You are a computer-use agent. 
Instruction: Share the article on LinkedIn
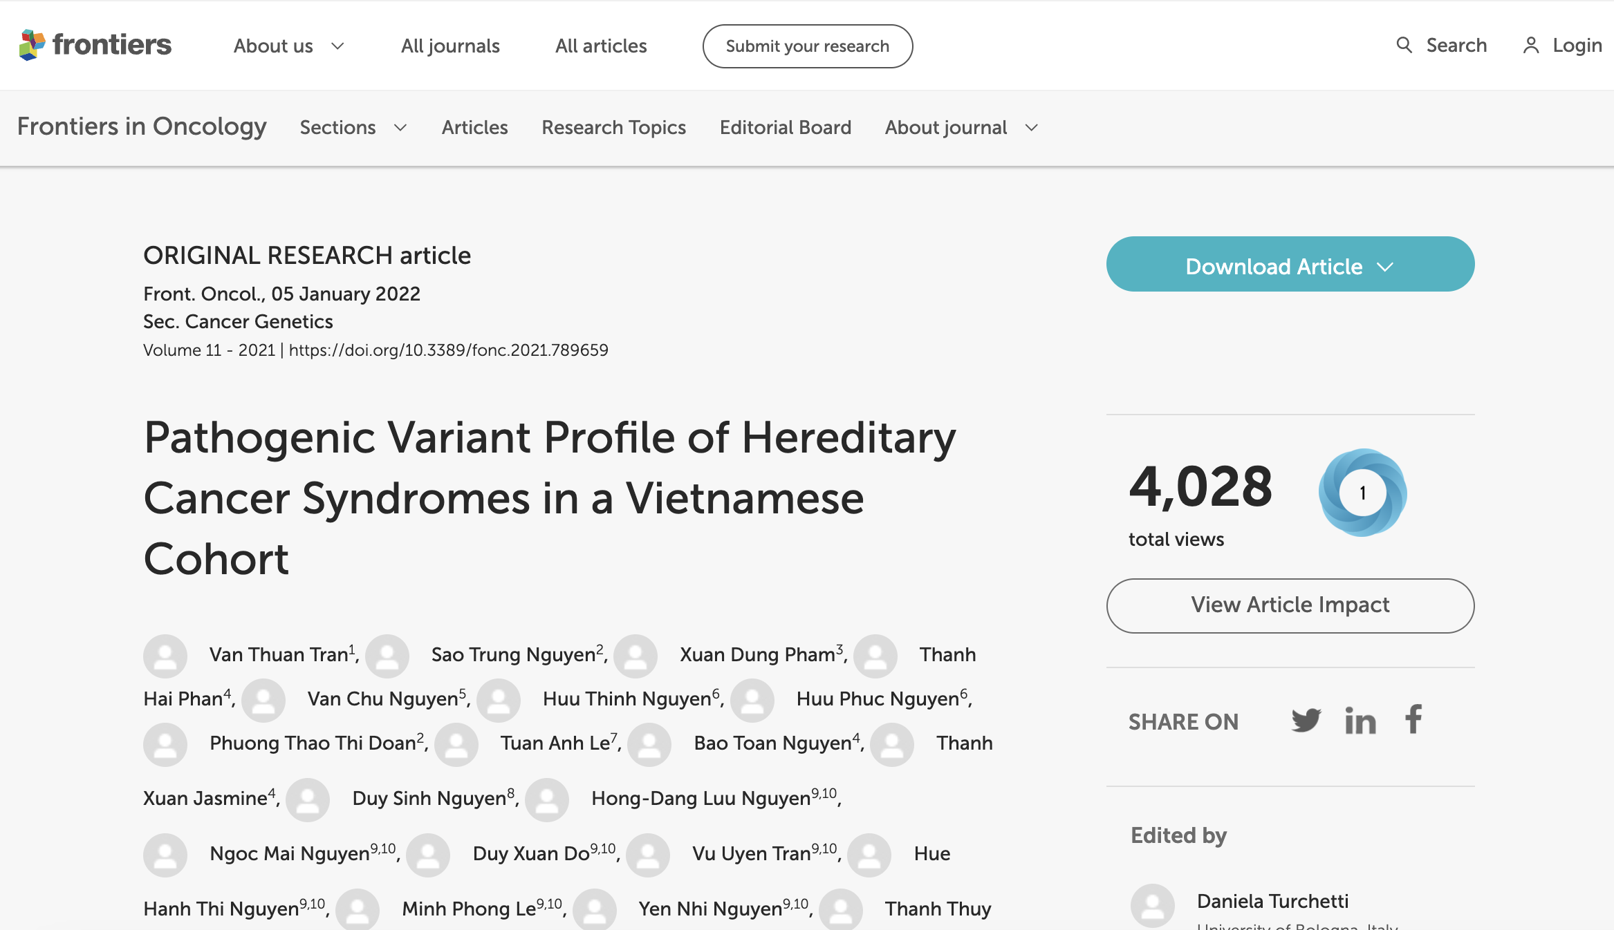[x=1360, y=721]
